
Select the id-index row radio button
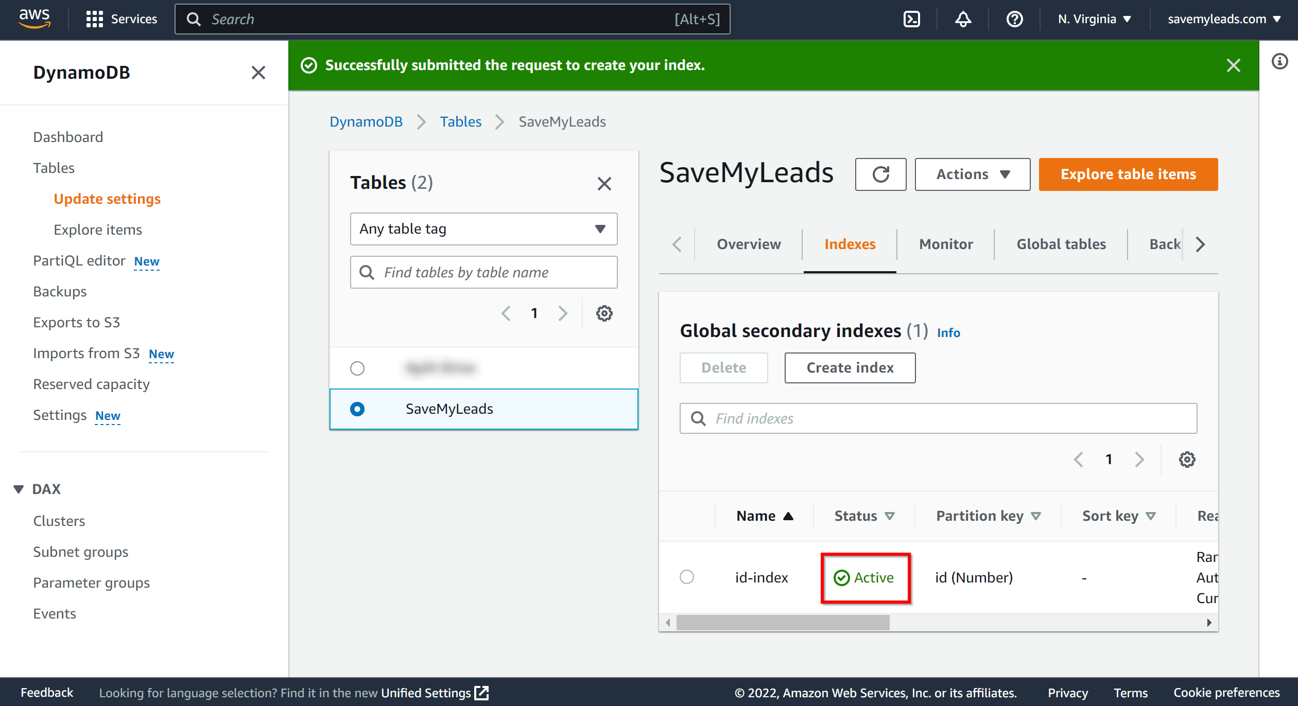(687, 577)
